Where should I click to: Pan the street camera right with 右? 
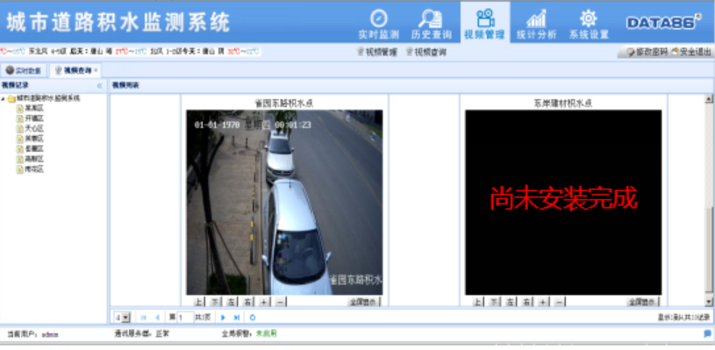[x=247, y=302]
